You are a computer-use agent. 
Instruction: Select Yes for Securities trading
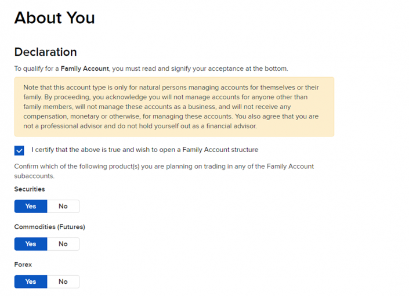[x=31, y=206]
